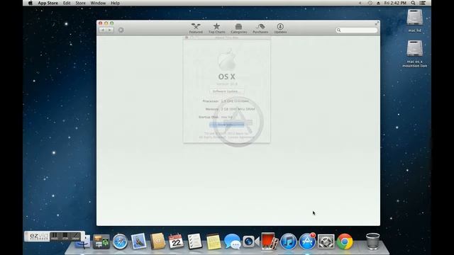Click the volume icon in menu bar
The height and width of the screenshot is (255, 454).
pos(360,3)
